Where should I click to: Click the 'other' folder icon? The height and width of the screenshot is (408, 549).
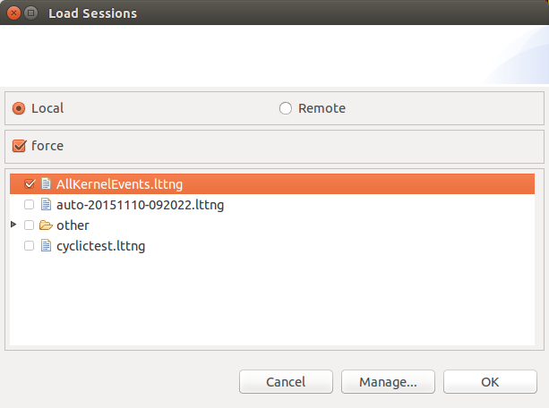click(x=46, y=225)
